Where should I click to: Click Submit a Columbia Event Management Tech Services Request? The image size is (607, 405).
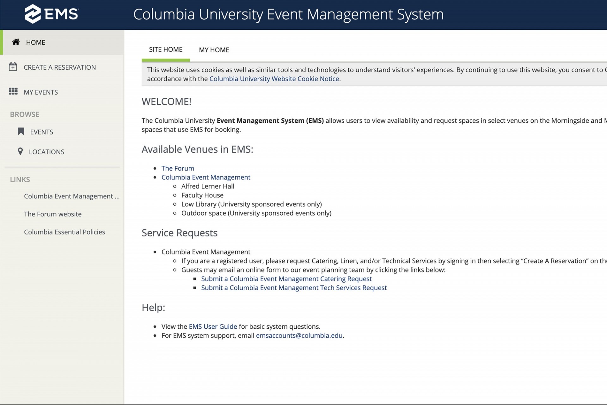pos(294,288)
